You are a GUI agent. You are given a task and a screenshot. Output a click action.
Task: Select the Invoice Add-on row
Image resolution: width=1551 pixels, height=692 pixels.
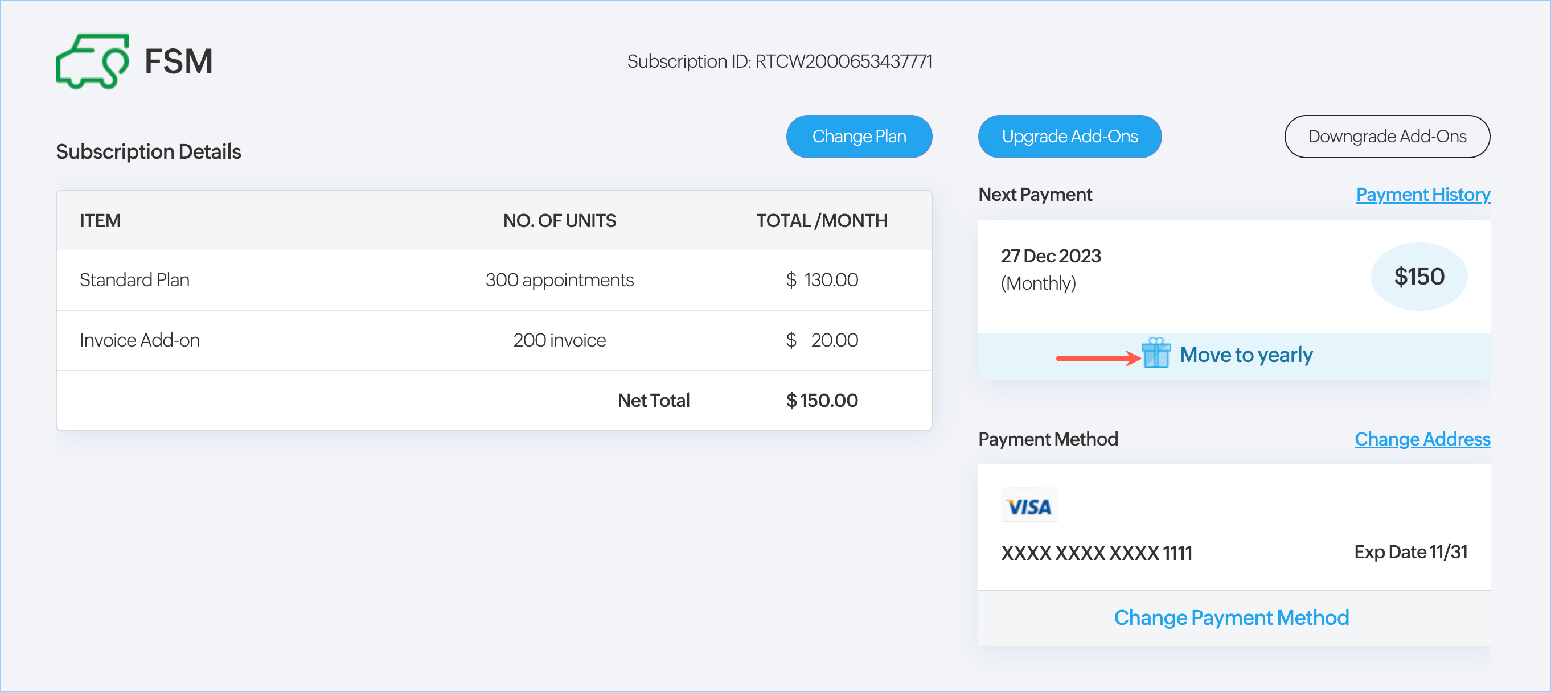(x=139, y=340)
